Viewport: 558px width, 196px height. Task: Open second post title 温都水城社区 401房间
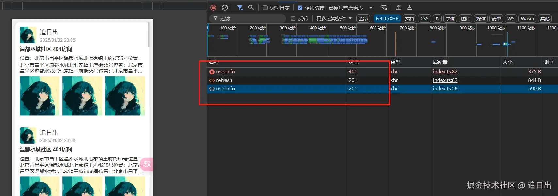[x=46, y=149]
